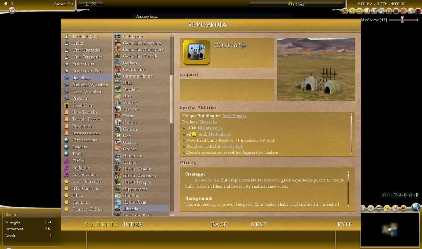Open the Barracks link after Replaces

tap(208, 122)
